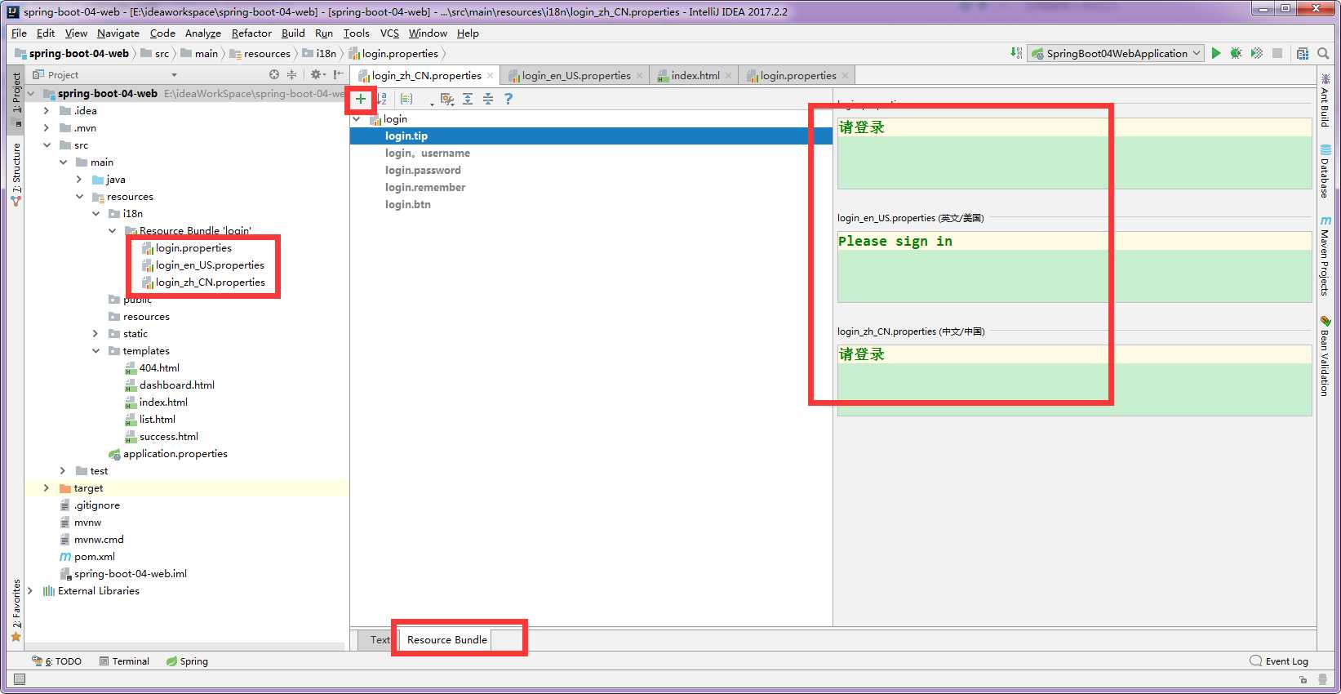Viewport: 1341px width, 694px height.
Task: Run SpringBoot04WebApplication with green play button
Action: [1216, 53]
